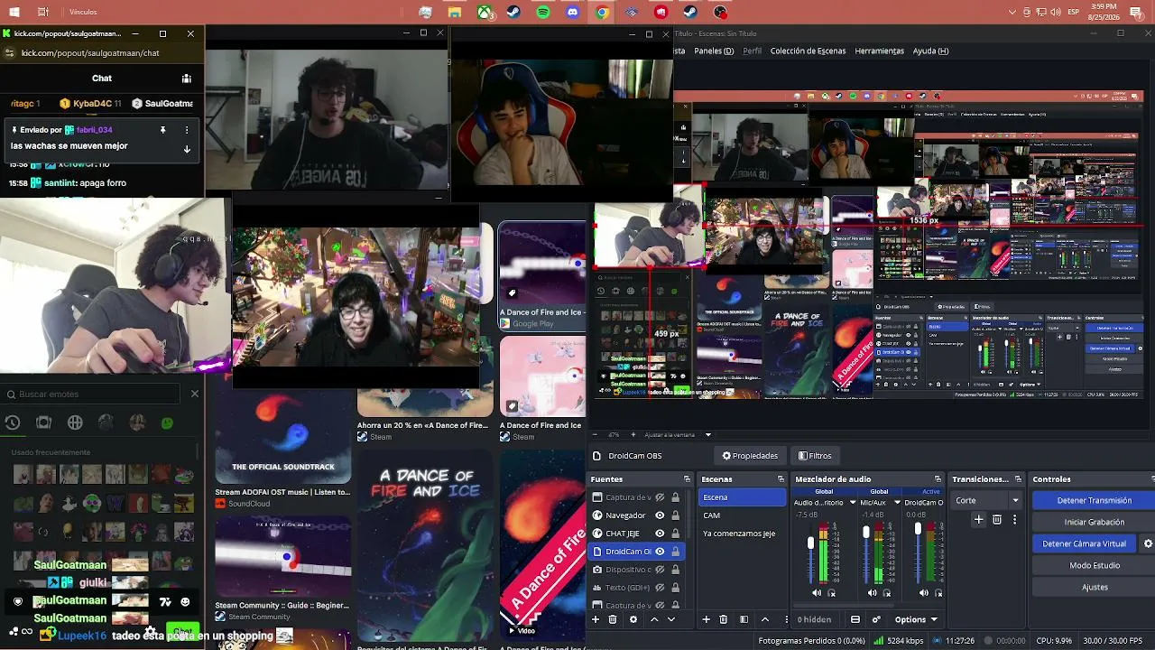
Task: Open scene filters in Escenas toolbar
Action: point(744,619)
